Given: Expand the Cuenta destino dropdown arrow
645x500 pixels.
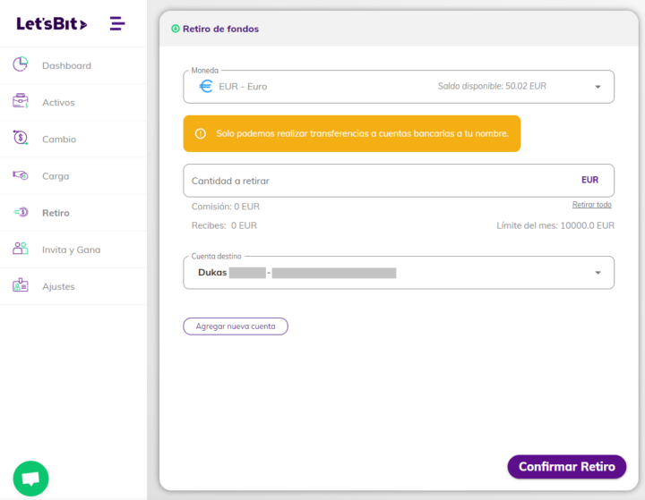Looking at the screenshot, I should [598, 273].
